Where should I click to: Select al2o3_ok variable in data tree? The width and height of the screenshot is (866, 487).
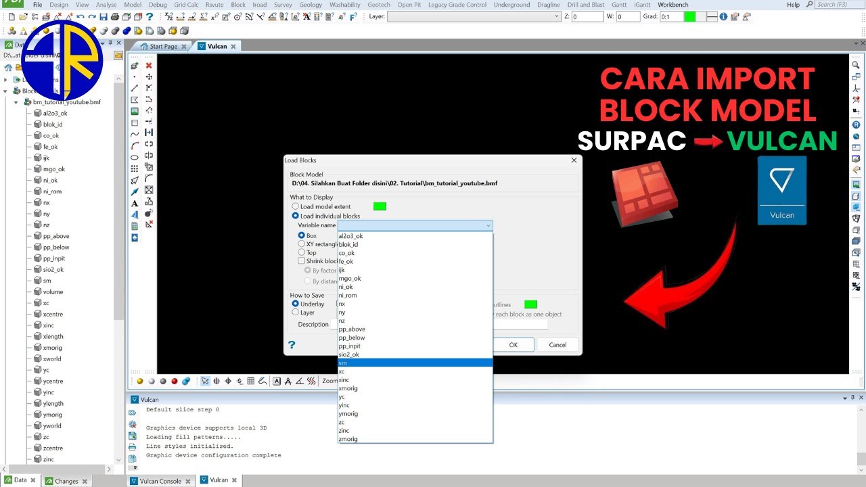[x=55, y=114]
